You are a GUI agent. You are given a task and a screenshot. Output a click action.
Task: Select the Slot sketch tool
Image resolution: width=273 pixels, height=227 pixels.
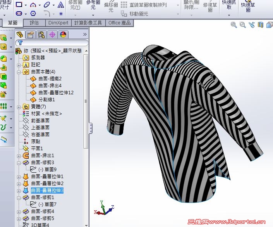19,14
